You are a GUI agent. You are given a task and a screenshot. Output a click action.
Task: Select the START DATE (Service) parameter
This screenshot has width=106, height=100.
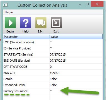(18, 54)
